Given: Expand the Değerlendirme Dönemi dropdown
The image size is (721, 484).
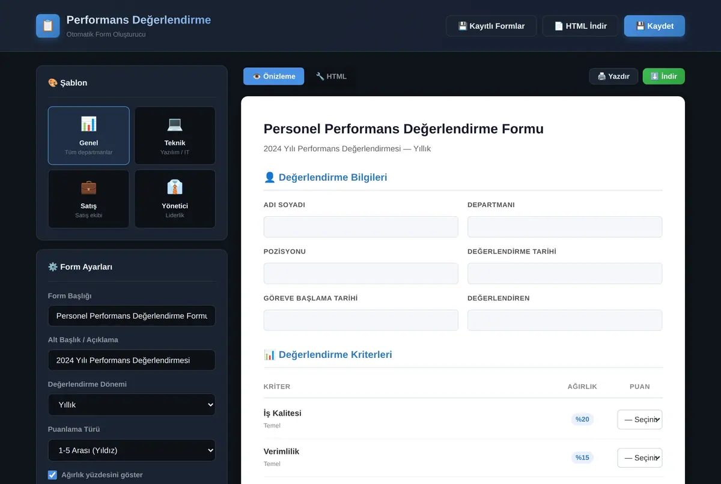Looking at the screenshot, I should pos(132,405).
